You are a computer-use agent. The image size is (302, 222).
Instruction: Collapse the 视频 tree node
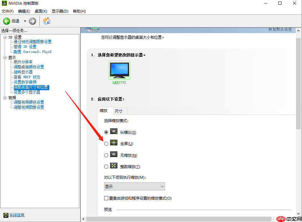pos(5,98)
